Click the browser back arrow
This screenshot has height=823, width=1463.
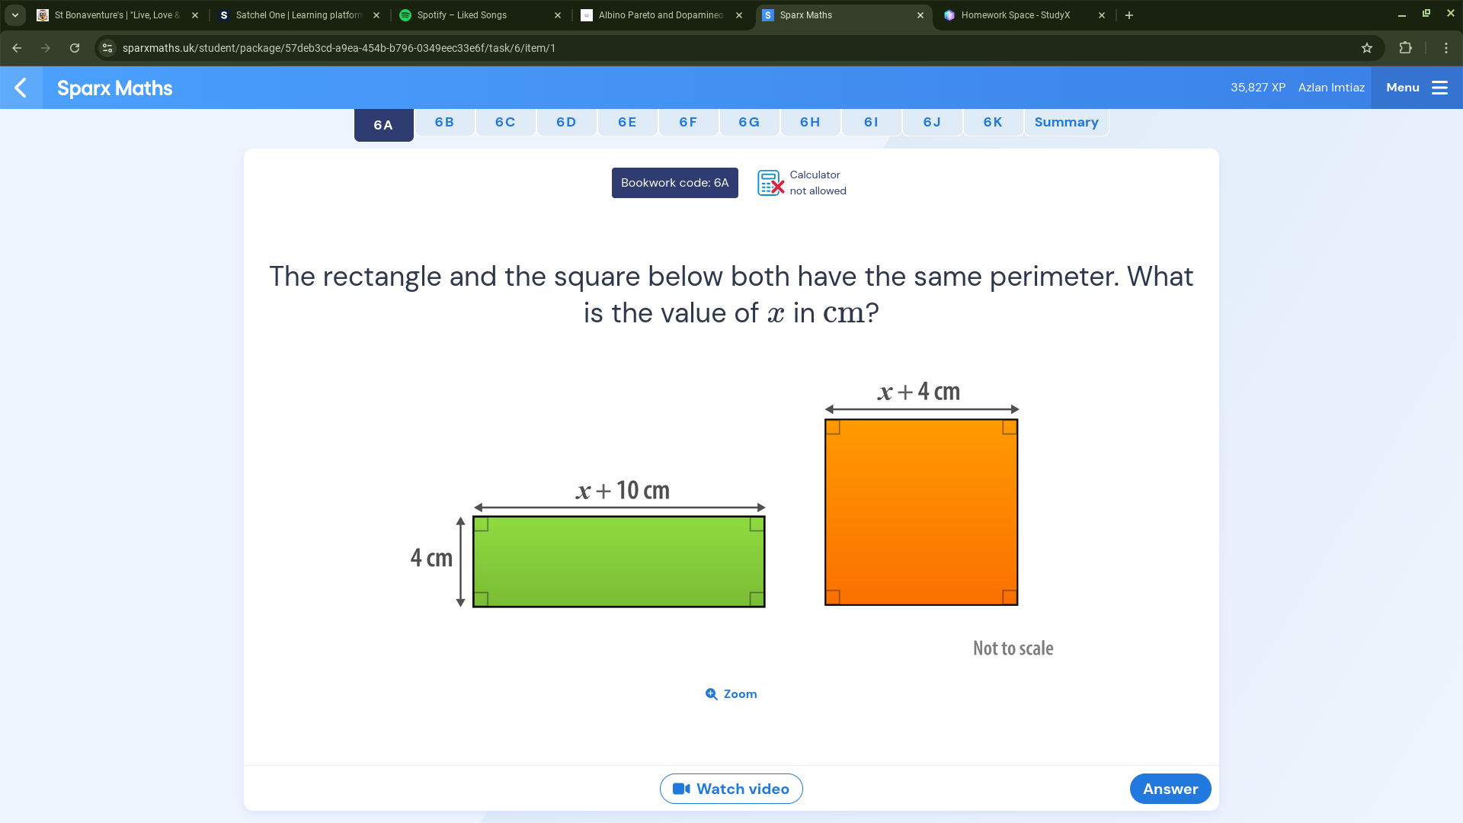pyautogui.click(x=17, y=48)
